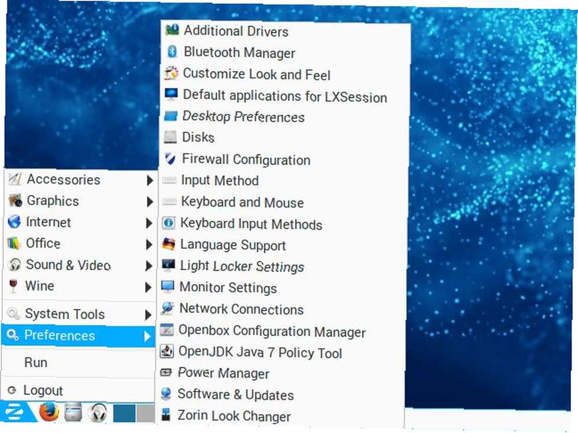Click the Customize Look and Feel icon
This screenshot has width=578, height=433.
pos(172,73)
